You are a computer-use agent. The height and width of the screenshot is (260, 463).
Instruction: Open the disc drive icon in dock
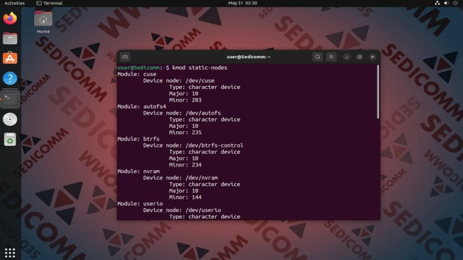(10, 119)
